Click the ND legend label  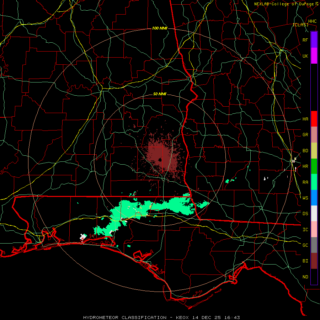pyautogui.click(x=305, y=277)
